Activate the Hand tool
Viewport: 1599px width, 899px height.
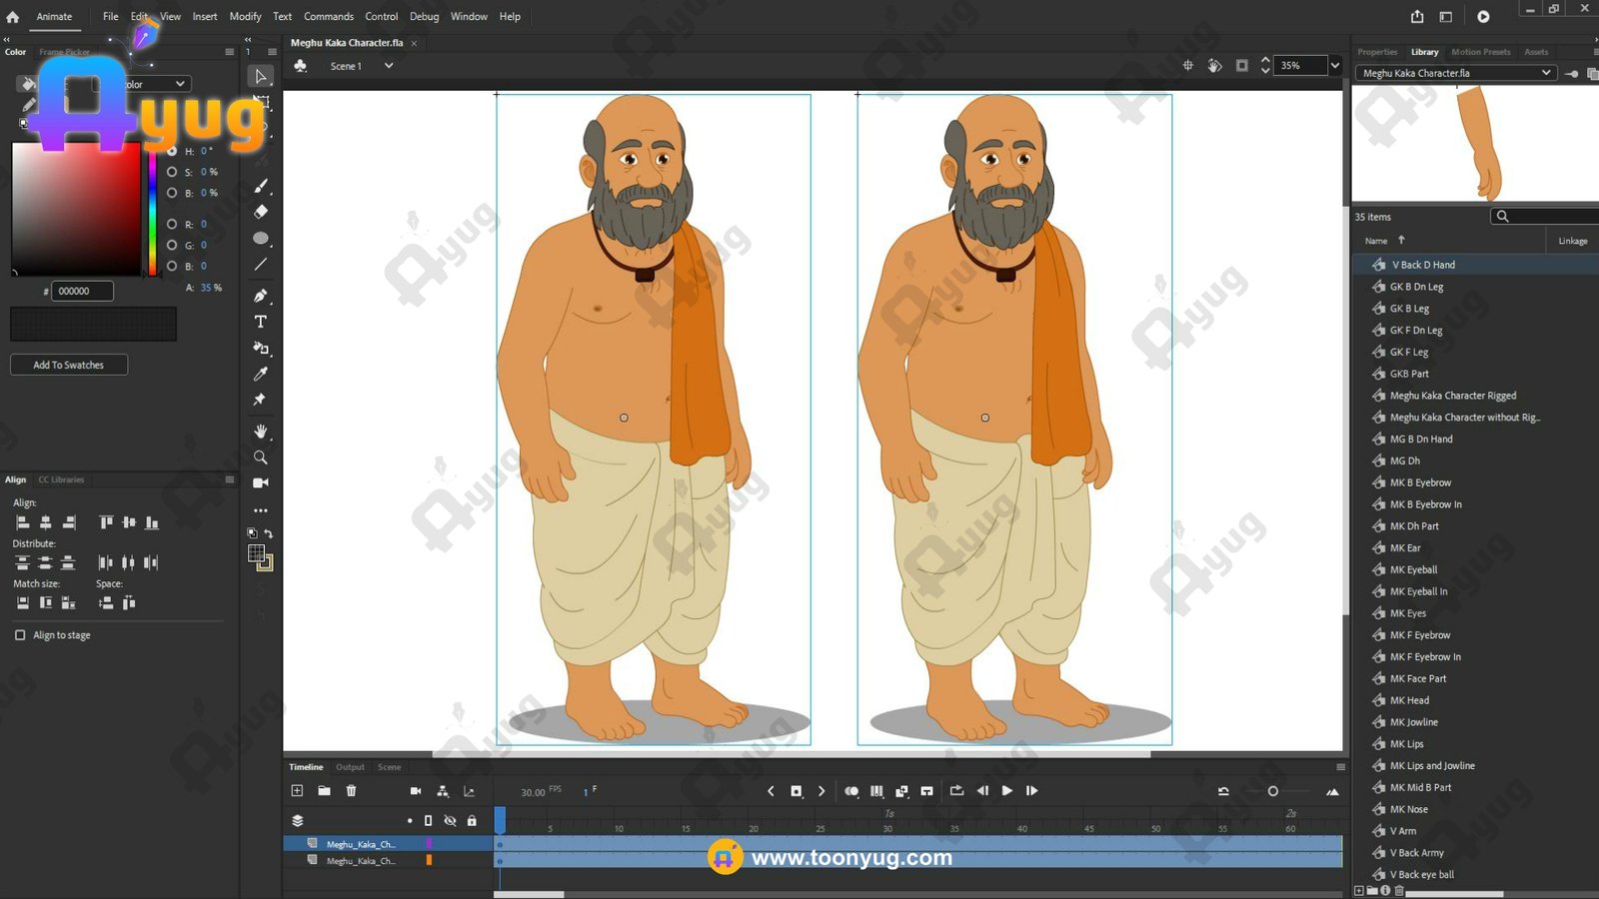(261, 432)
